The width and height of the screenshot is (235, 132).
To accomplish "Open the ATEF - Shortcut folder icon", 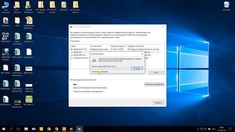I will [17, 7].
